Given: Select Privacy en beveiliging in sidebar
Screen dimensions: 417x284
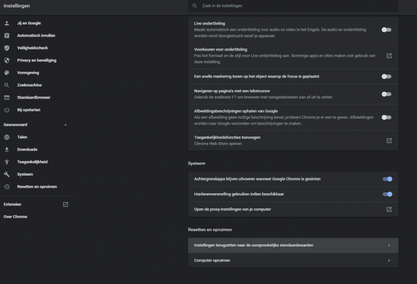Looking at the screenshot, I should coord(36,60).
